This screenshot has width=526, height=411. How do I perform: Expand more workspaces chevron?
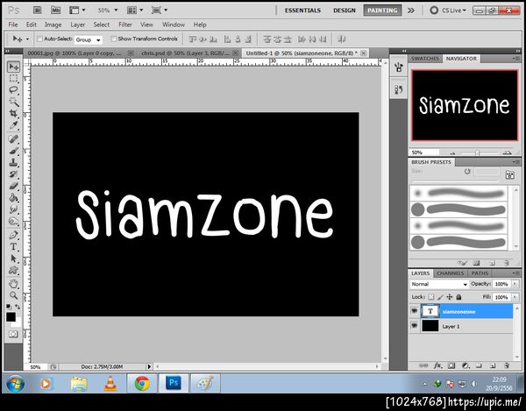click(x=411, y=11)
